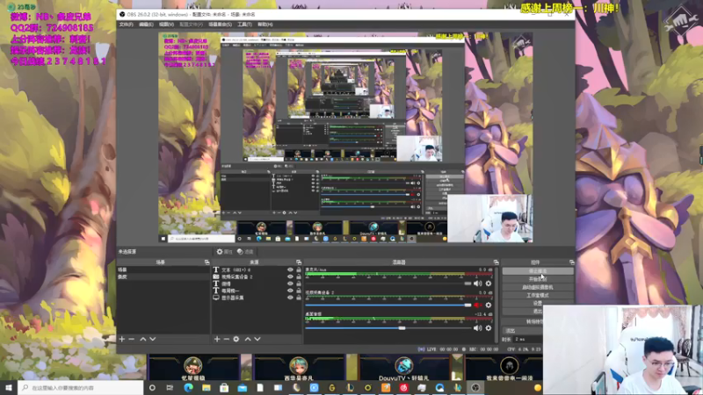Open the 文件(F) File menu

tap(126, 25)
